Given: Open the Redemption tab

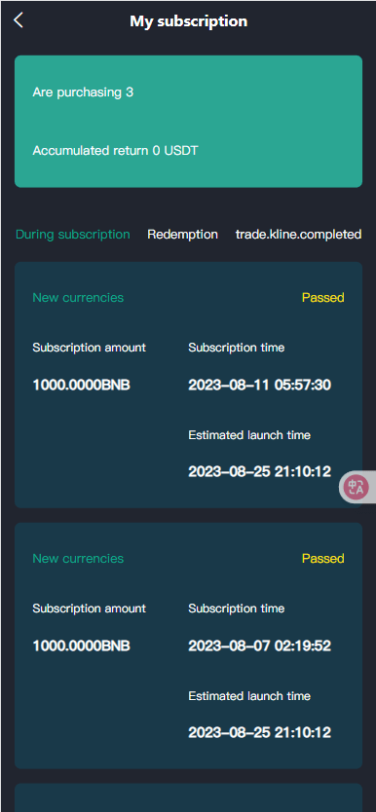Looking at the screenshot, I should pos(182,234).
